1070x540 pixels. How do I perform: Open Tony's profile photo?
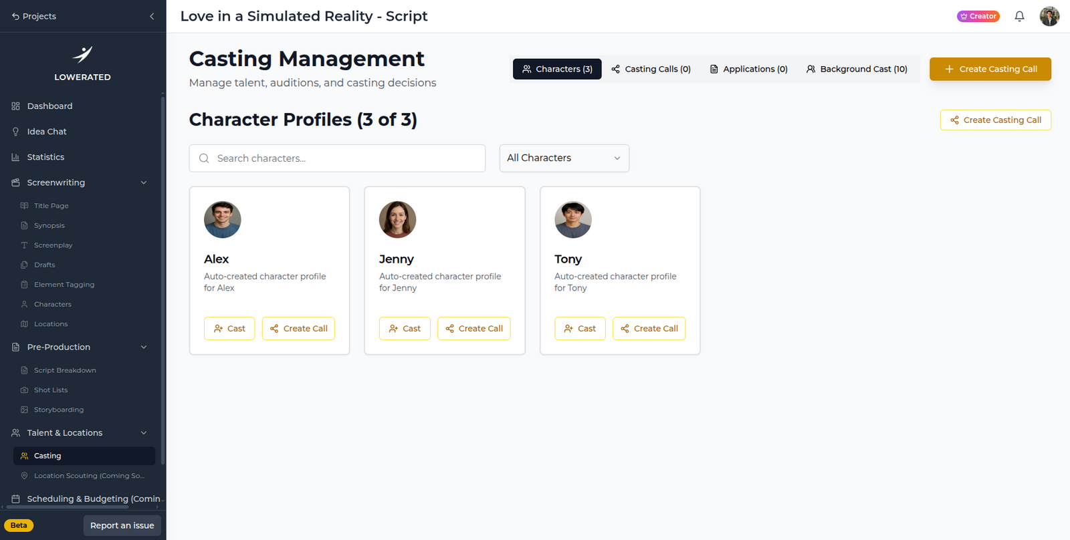573,219
